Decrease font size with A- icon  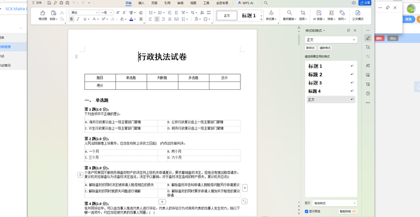pyautogui.click(x=124, y=13)
